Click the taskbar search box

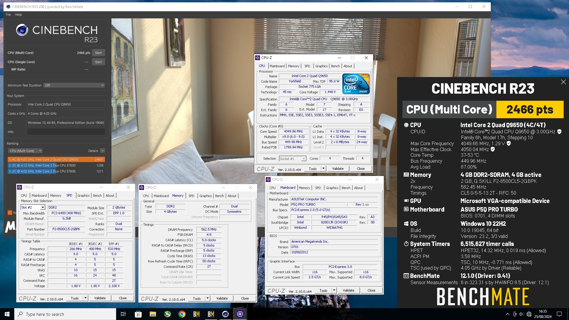[65, 314]
